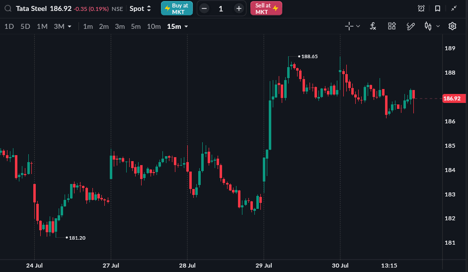The height and width of the screenshot is (272, 468).
Task: Choose 2m candle interval
Action: 104,26
